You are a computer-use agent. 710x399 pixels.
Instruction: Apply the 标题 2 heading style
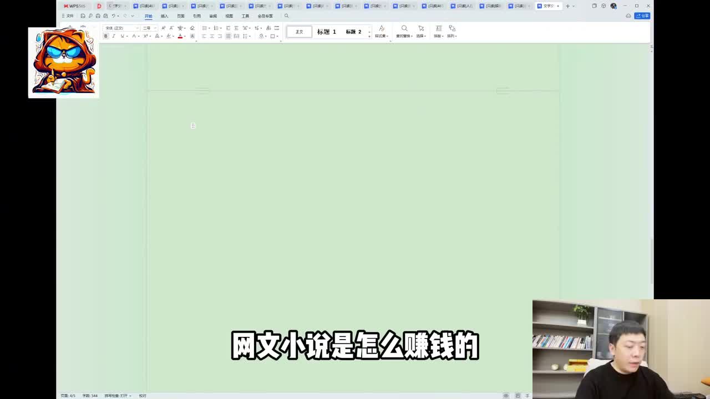353,32
